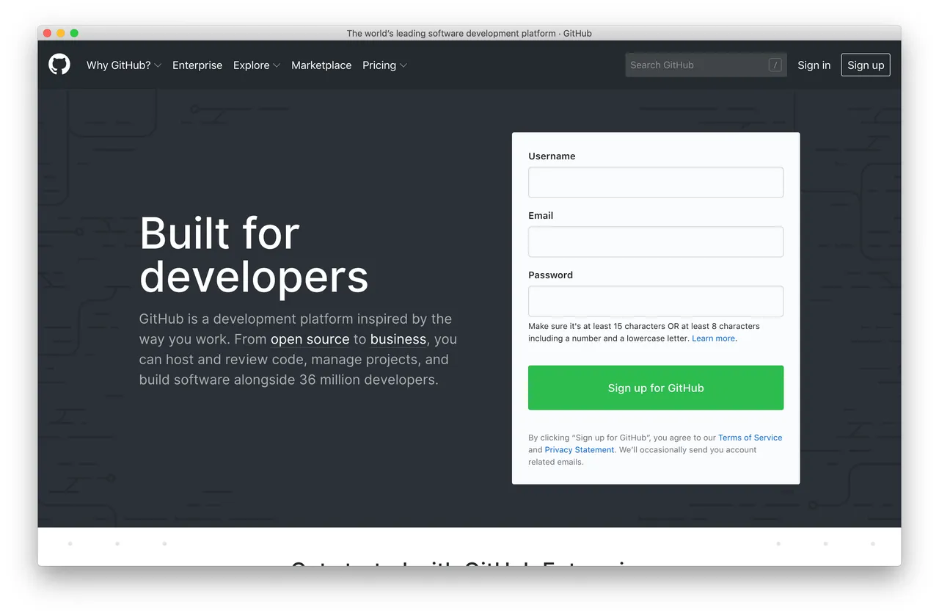Click the window title text in title bar

(x=469, y=33)
